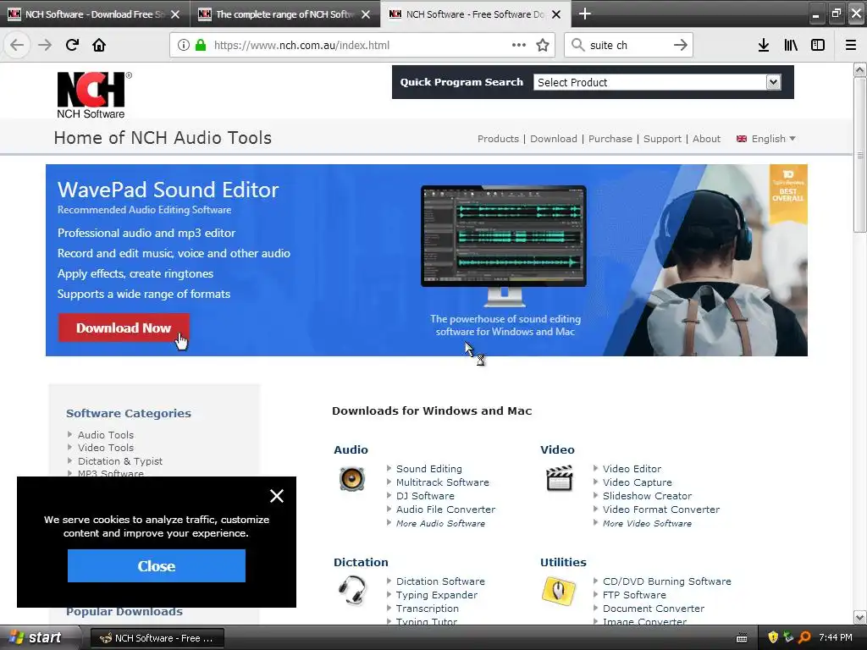
Task: Select Dictation & Typist category
Action: 120,461
